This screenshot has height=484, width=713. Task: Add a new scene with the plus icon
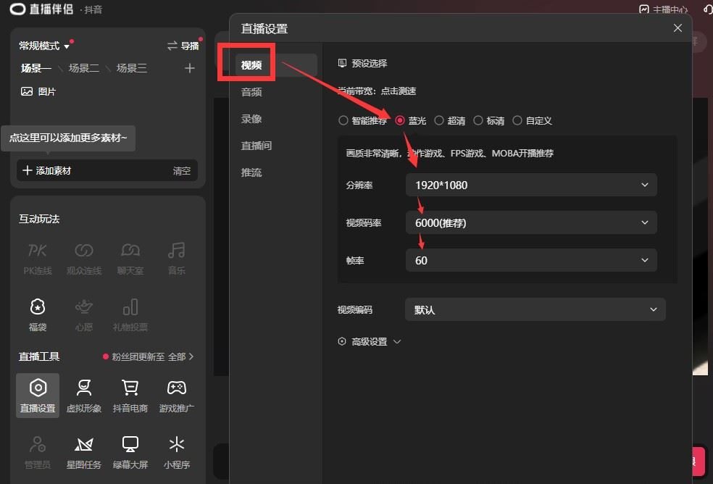tap(190, 68)
